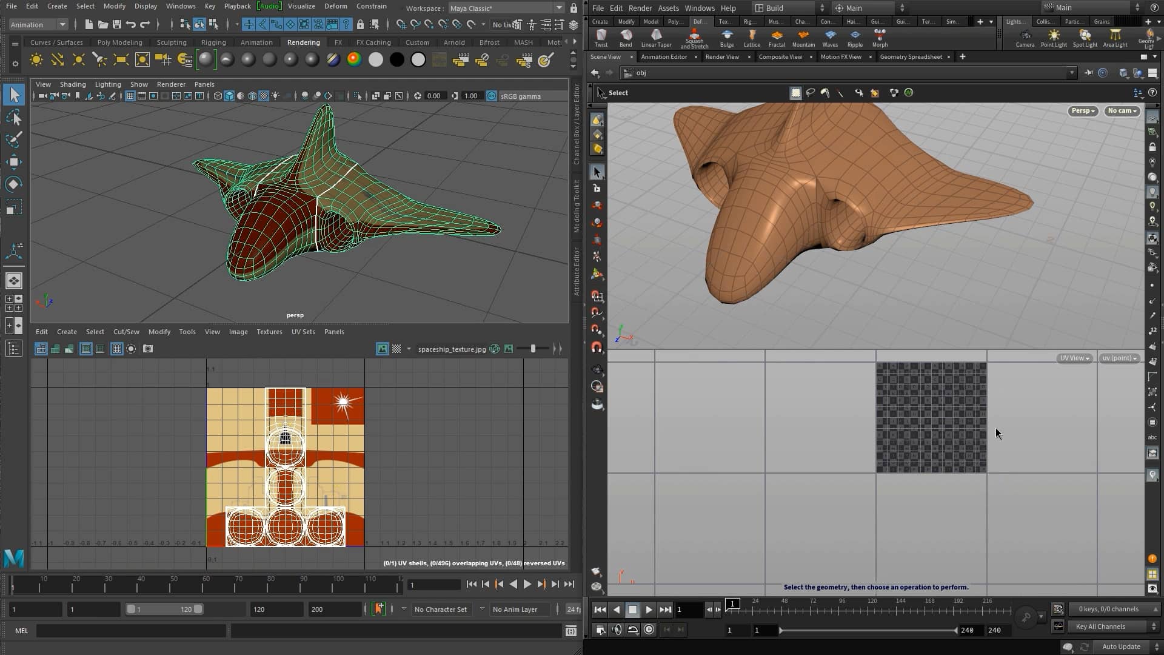Create a Camera from the Houdini shelf
1164x655 pixels.
click(x=1025, y=38)
